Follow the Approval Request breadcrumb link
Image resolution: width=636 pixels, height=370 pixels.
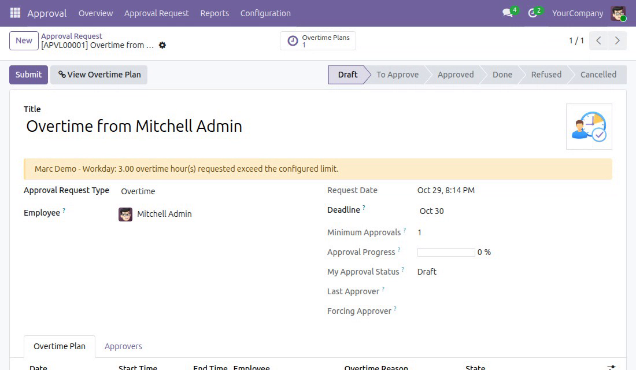point(72,36)
